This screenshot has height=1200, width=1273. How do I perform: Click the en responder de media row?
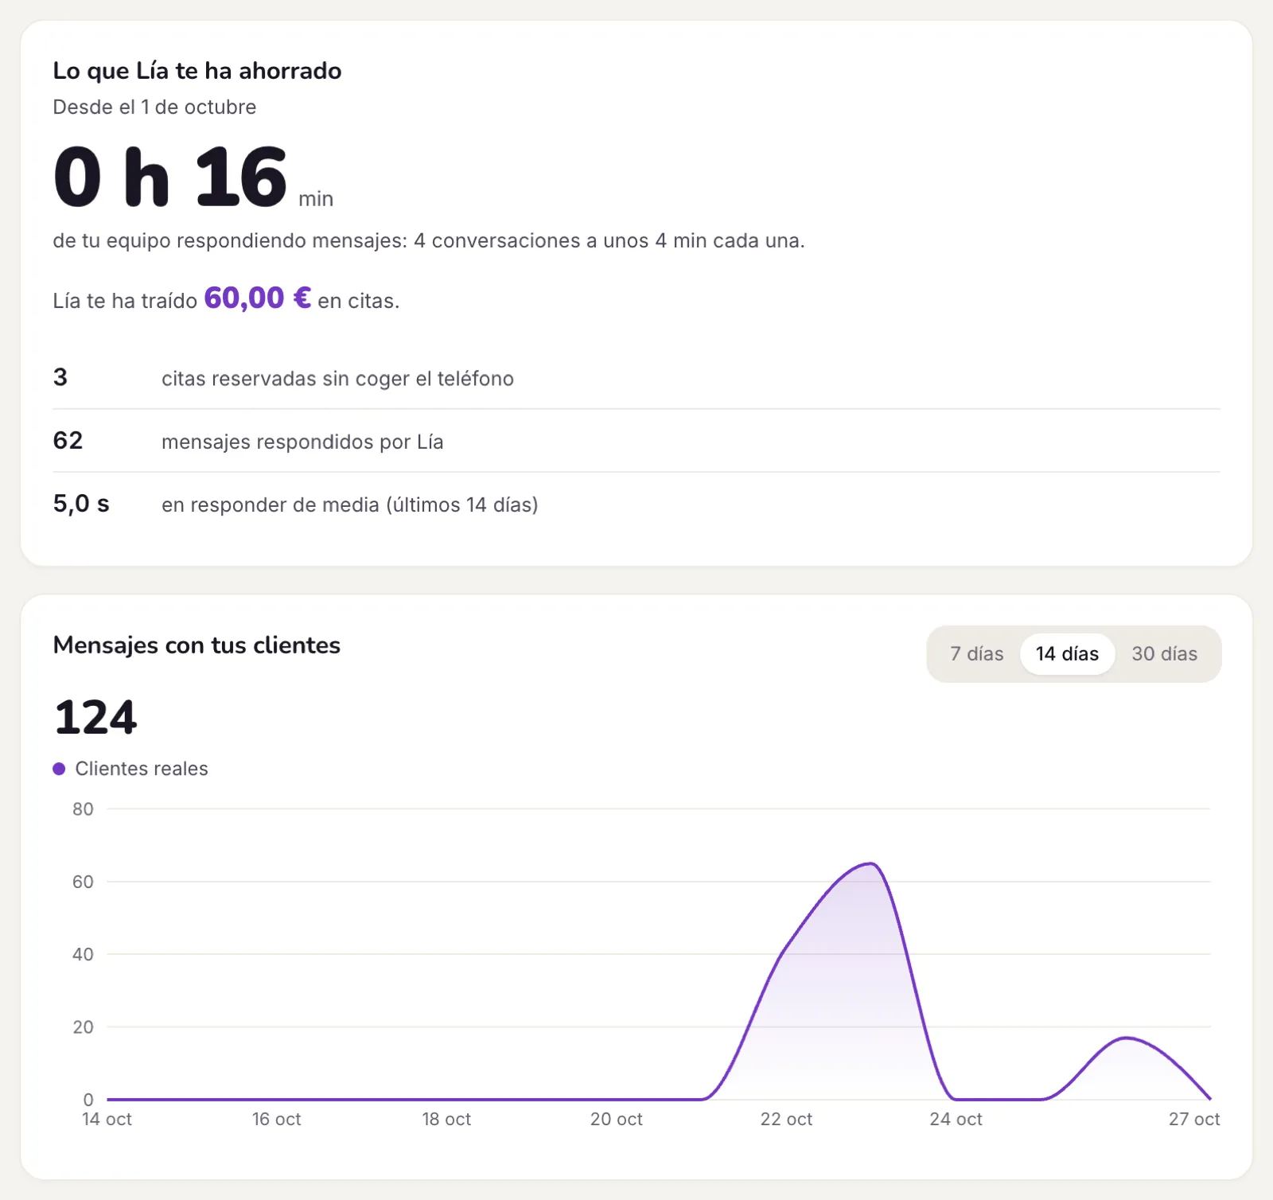tap(636, 504)
